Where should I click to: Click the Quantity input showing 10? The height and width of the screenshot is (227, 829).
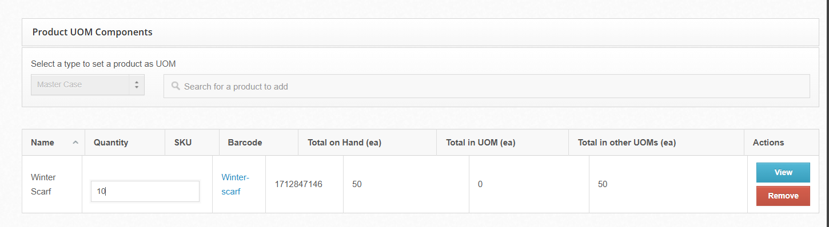coord(145,192)
